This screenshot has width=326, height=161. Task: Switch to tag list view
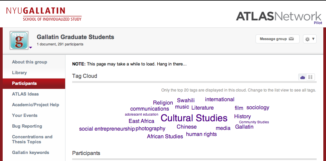[310, 77]
